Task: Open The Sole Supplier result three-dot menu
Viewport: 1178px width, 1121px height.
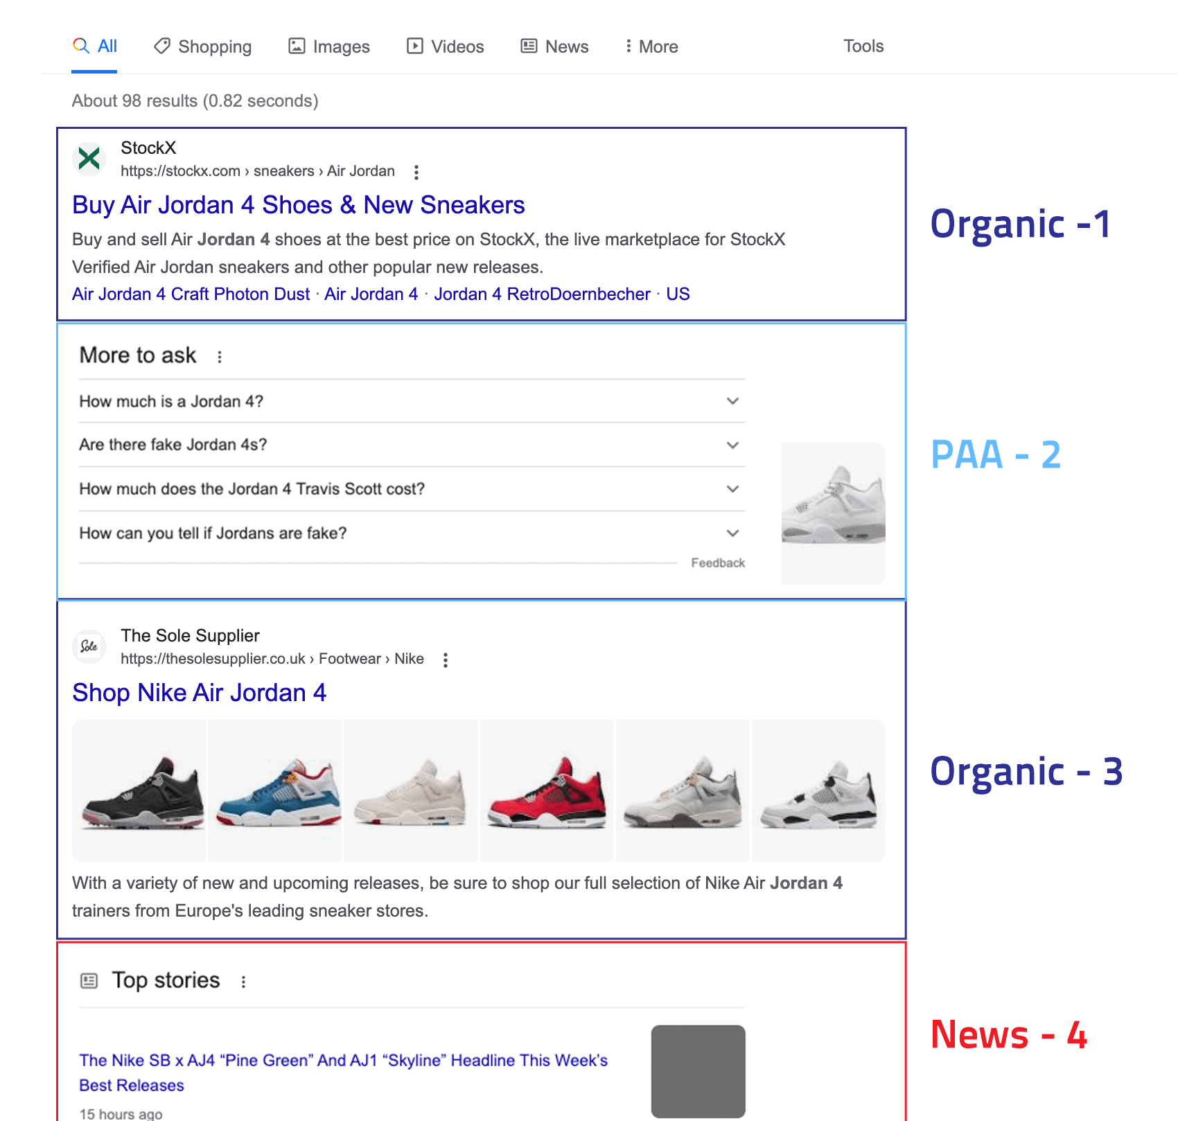Action: point(446,660)
